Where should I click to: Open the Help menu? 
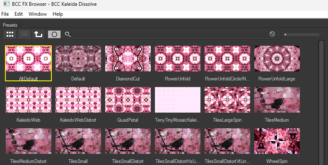[58, 14]
